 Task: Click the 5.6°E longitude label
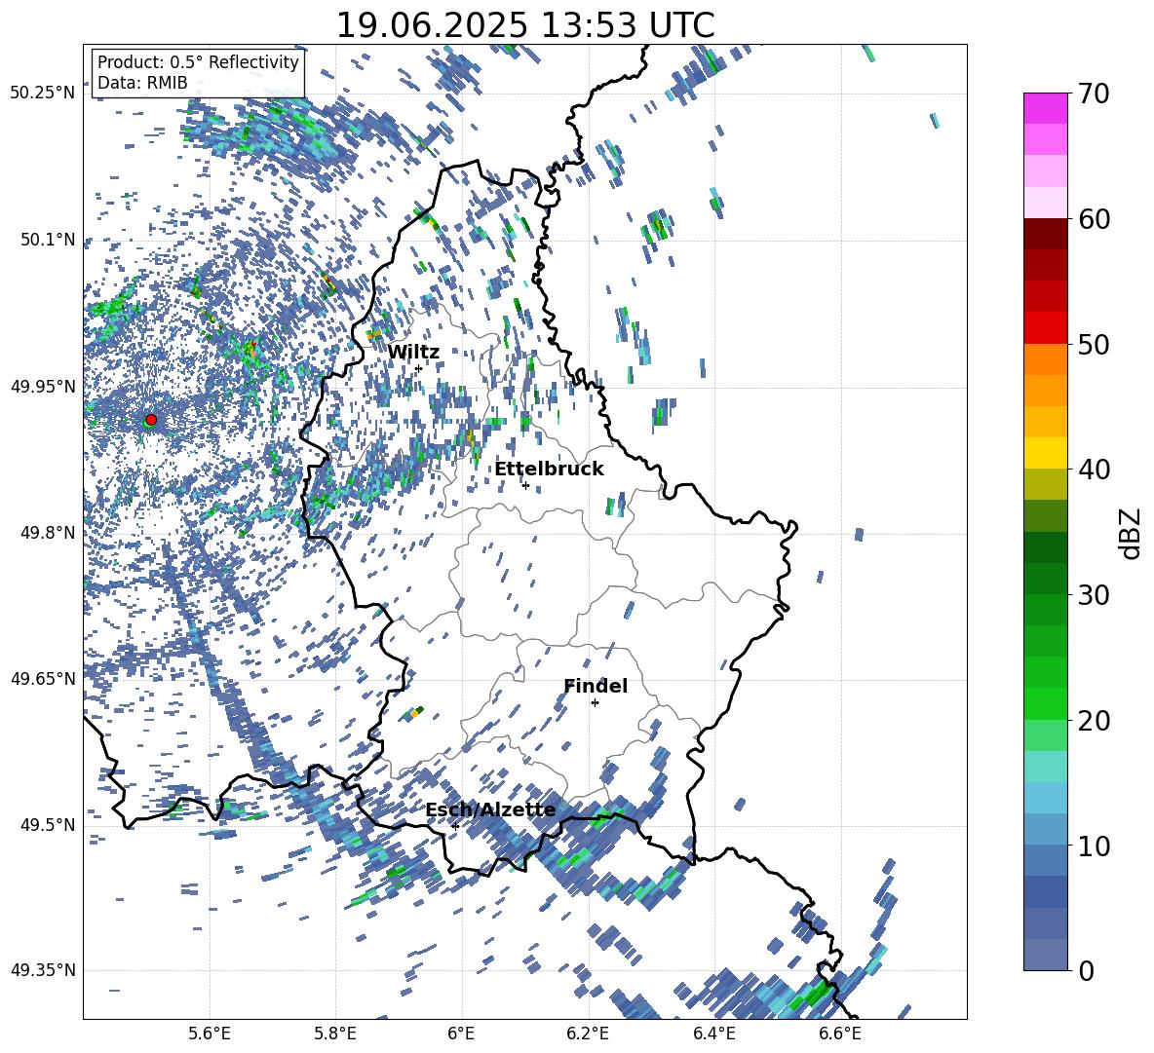tap(210, 1034)
